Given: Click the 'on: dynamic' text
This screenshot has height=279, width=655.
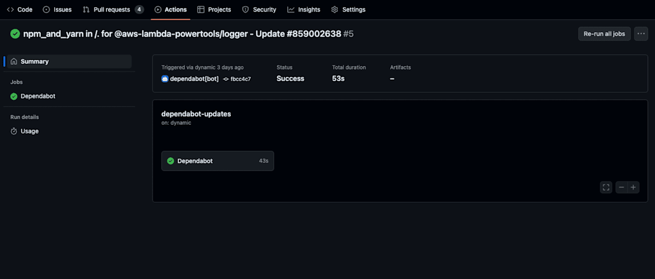Looking at the screenshot, I should [x=176, y=123].
